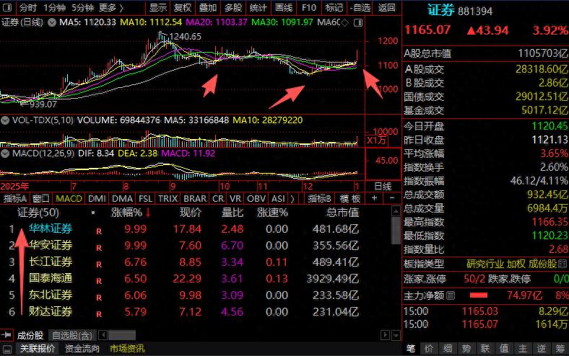The image size is (569, 356).
Task: Select the 指标A tab
Action: click(14, 198)
